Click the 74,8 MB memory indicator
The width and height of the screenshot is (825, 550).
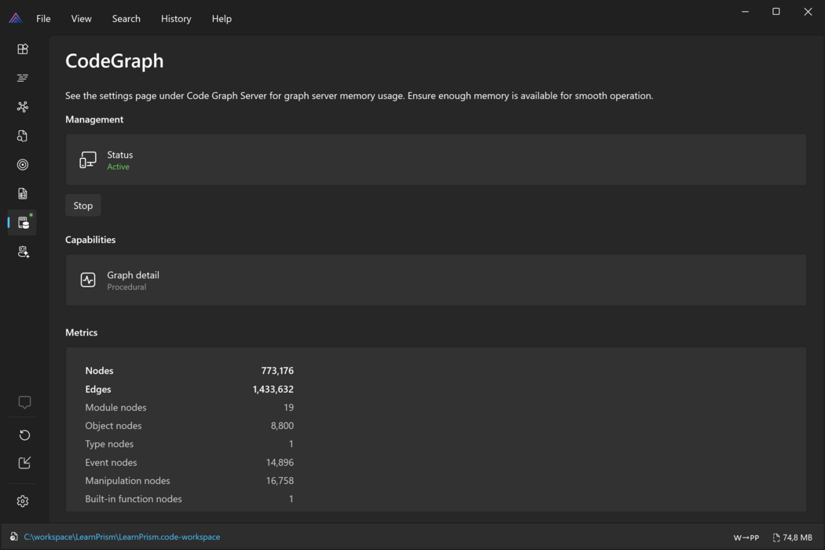(x=792, y=537)
